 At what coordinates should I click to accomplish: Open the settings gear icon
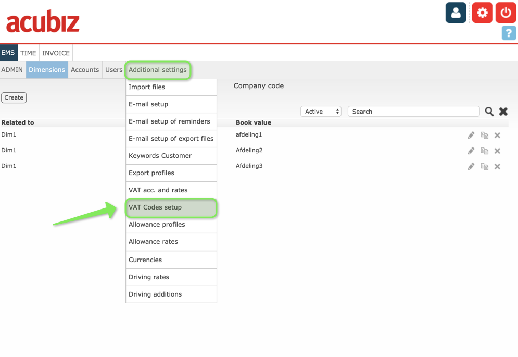(x=482, y=13)
